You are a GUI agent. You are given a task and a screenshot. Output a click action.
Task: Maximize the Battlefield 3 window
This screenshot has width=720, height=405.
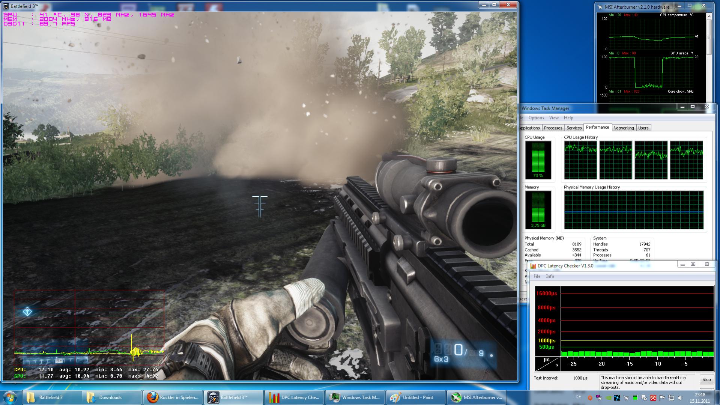pyautogui.click(x=494, y=5)
